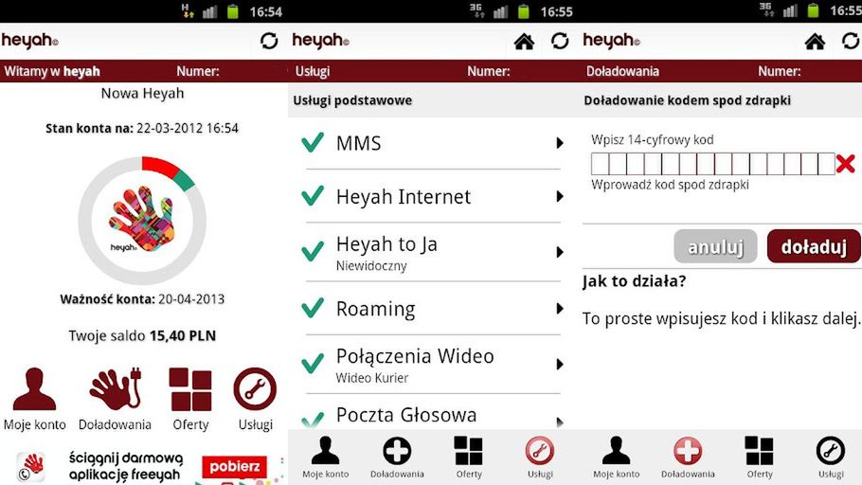Tap the circular account balance ring

[x=142, y=220]
